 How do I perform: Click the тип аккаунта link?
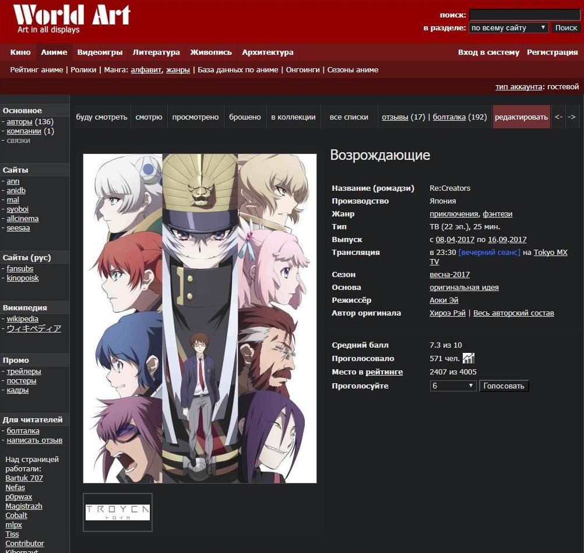[x=519, y=86]
